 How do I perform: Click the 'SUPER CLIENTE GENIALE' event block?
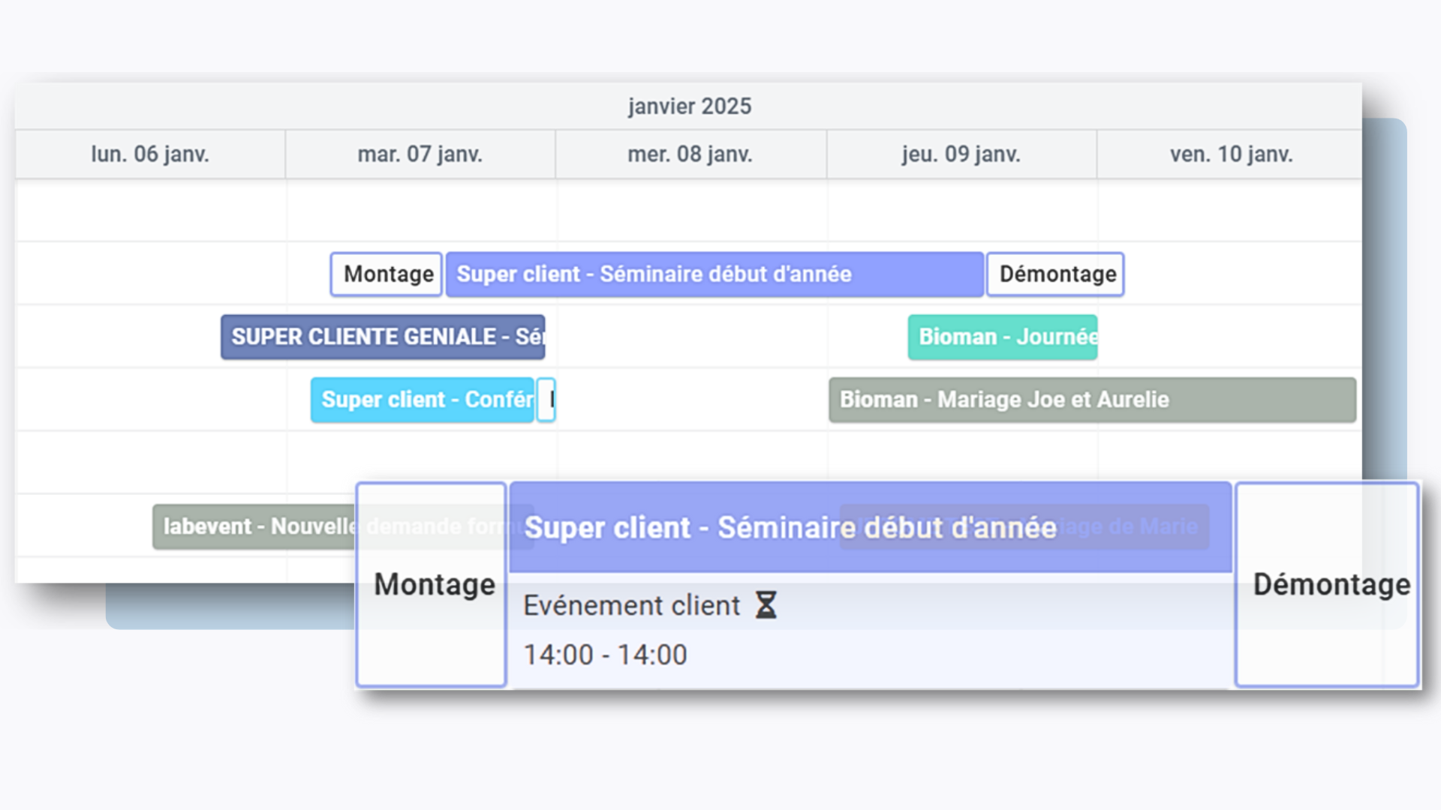[x=384, y=337]
